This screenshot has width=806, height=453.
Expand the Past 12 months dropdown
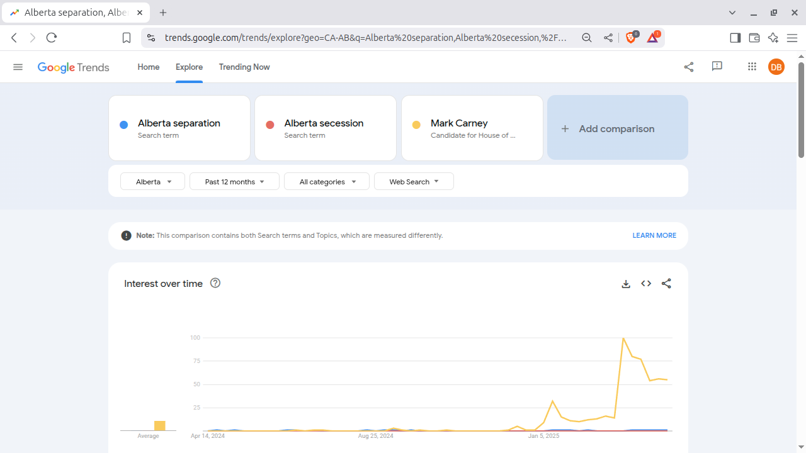tap(234, 181)
